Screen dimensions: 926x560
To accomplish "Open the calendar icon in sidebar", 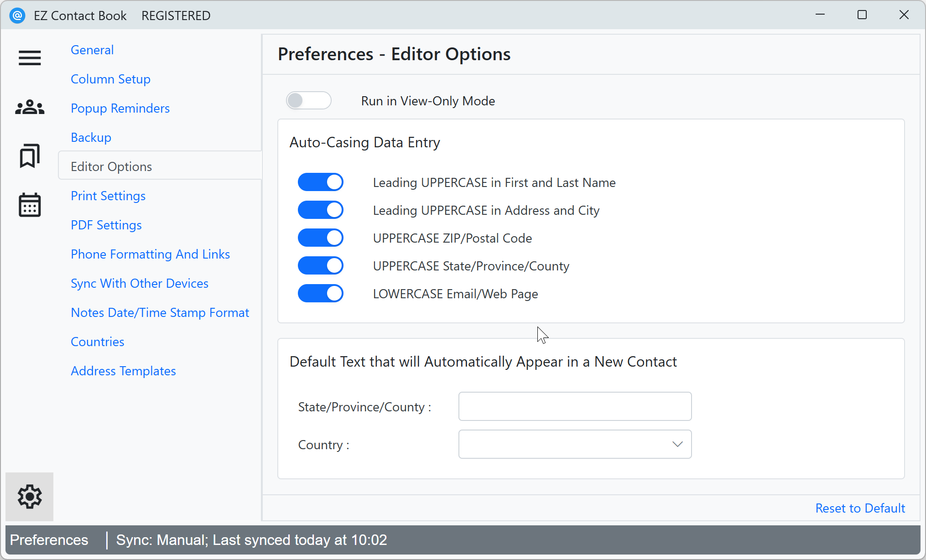I will click(x=29, y=206).
